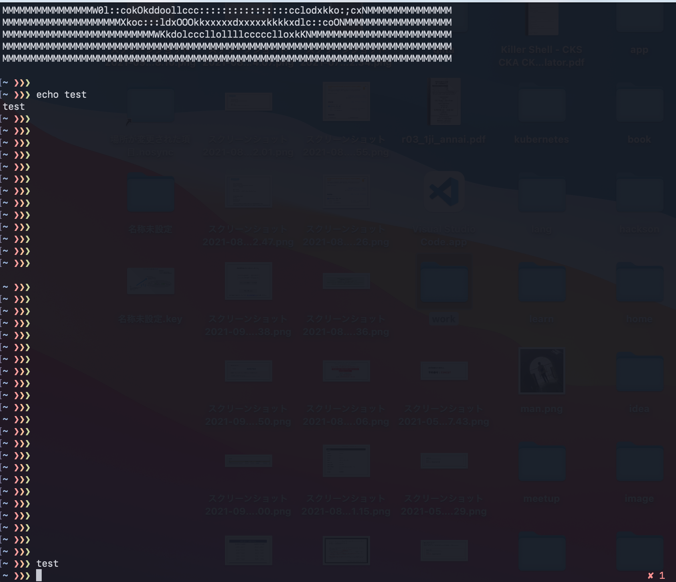Select r03_1ji_annai.pdf desktop file icon
The width and height of the screenshot is (676, 582).
445,101
